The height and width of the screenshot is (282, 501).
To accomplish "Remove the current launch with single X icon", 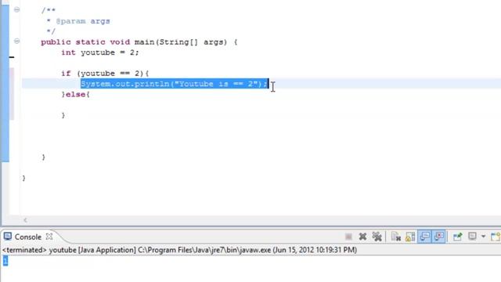I will pos(362,237).
